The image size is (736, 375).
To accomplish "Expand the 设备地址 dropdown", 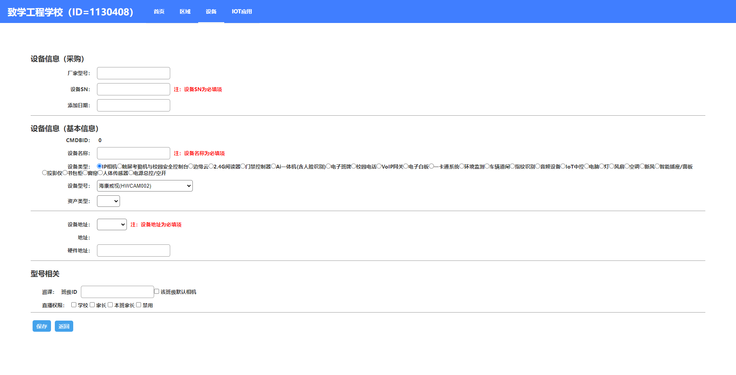I will pos(112,224).
